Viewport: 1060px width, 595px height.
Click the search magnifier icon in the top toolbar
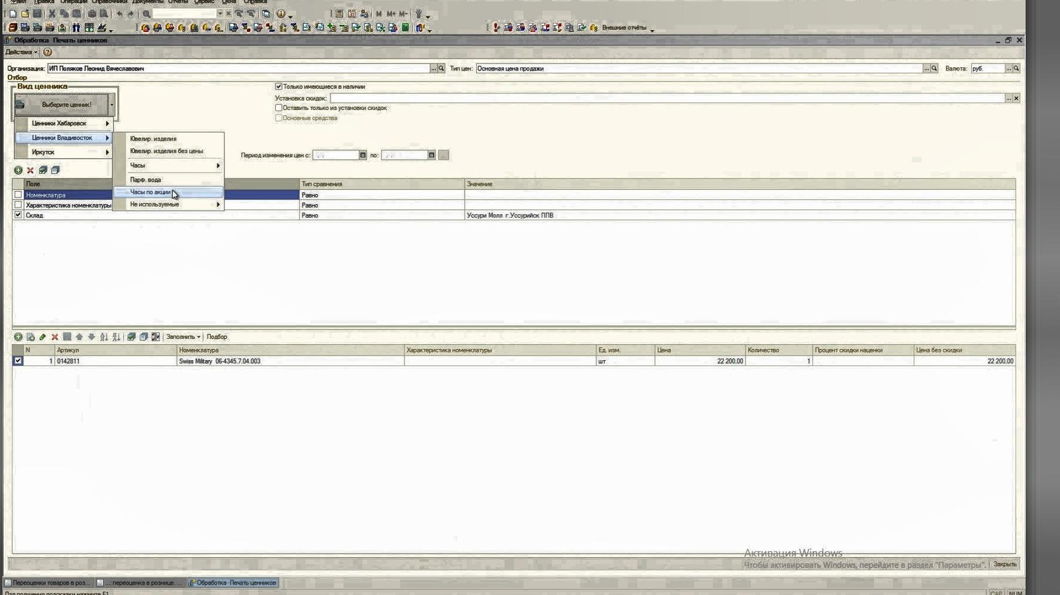pos(146,14)
